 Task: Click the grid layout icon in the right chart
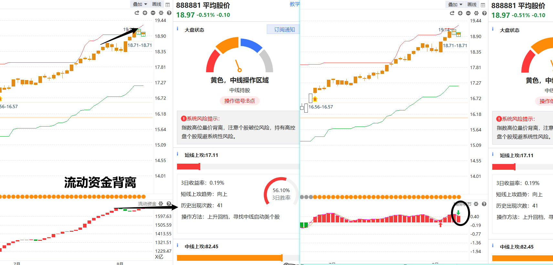click(483, 5)
